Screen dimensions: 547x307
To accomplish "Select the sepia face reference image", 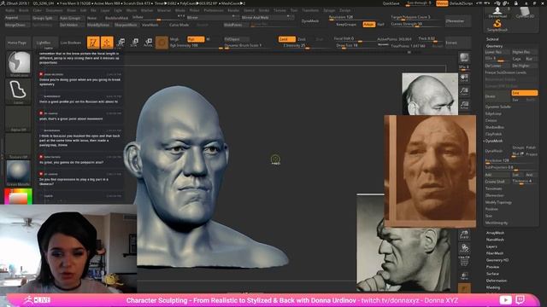I will (x=430, y=171).
